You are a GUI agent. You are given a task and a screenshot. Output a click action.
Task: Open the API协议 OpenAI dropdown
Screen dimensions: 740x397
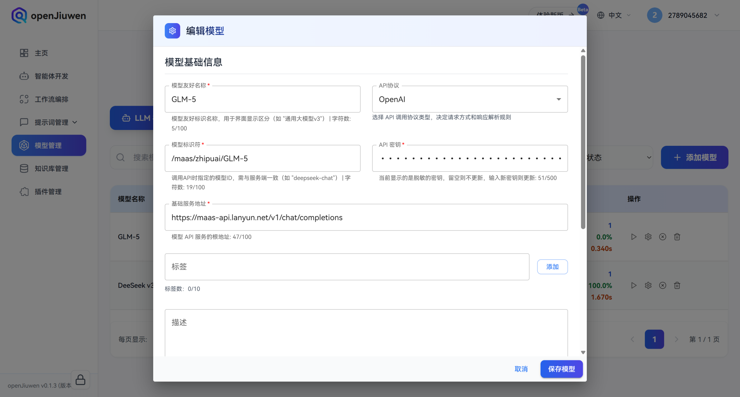tap(470, 99)
